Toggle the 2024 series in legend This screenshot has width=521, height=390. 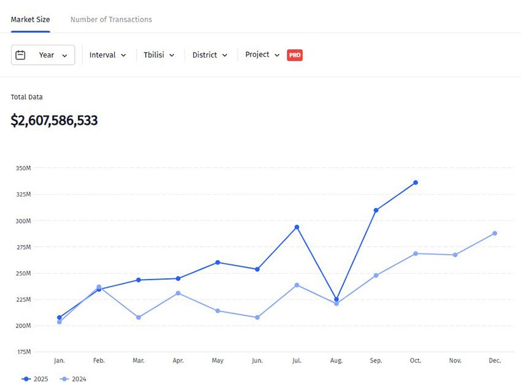73,379
